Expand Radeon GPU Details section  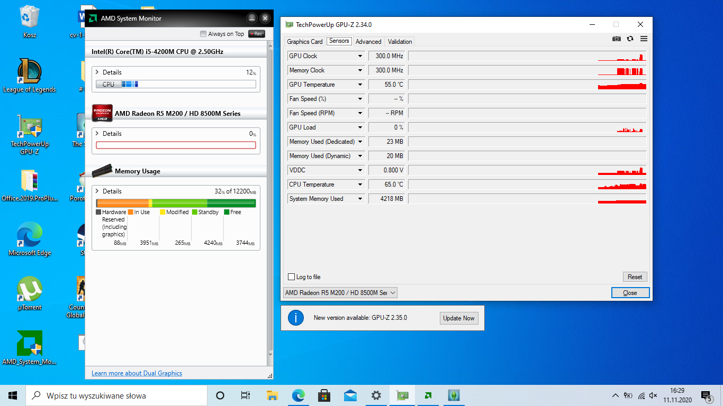coord(97,134)
